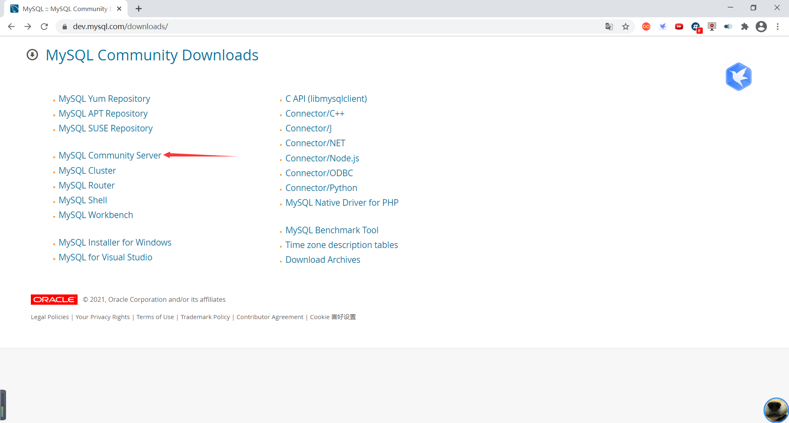Open Download Archives link
The width and height of the screenshot is (789, 423).
(x=323, y=260)
